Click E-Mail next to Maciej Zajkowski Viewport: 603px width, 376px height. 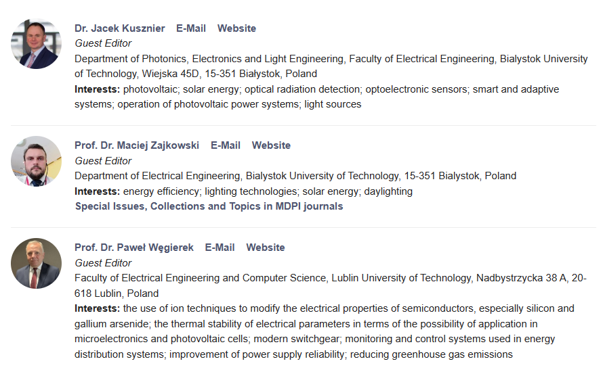tap(226, 145)
